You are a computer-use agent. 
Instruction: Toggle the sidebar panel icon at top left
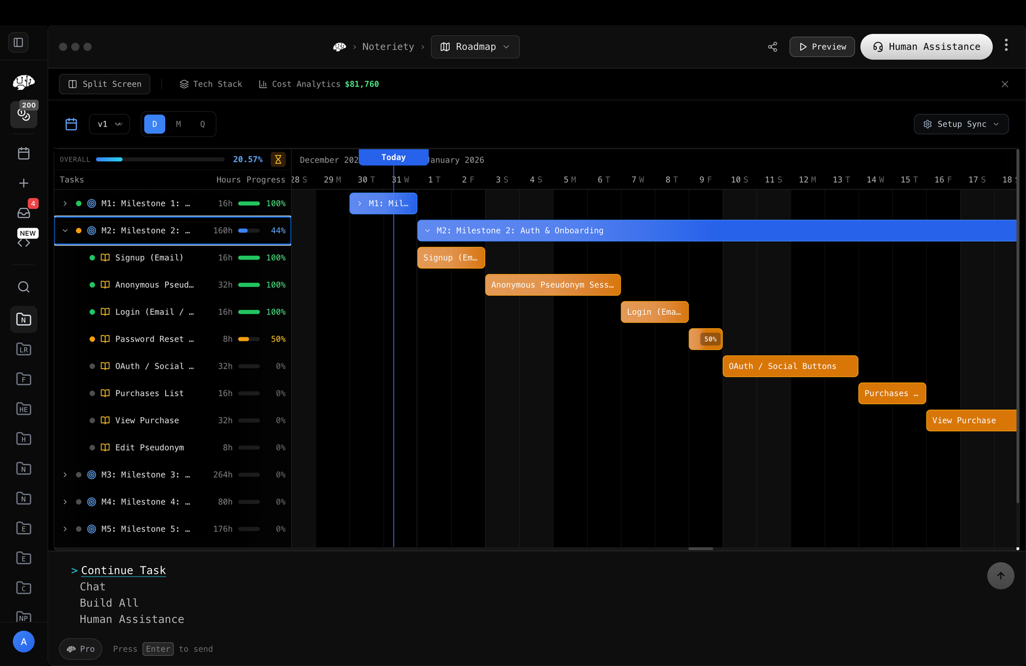click(18, 42)
